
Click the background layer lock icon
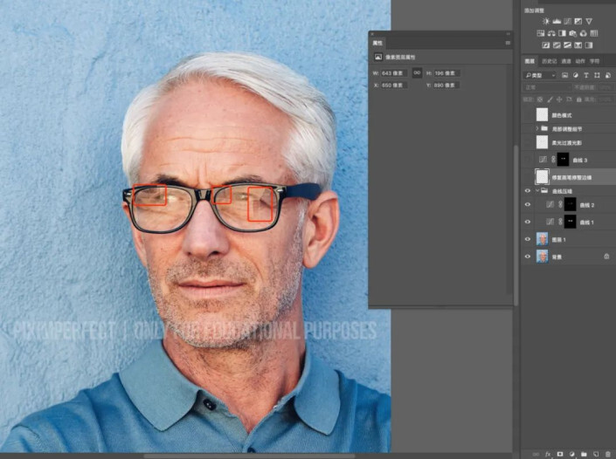606,257
